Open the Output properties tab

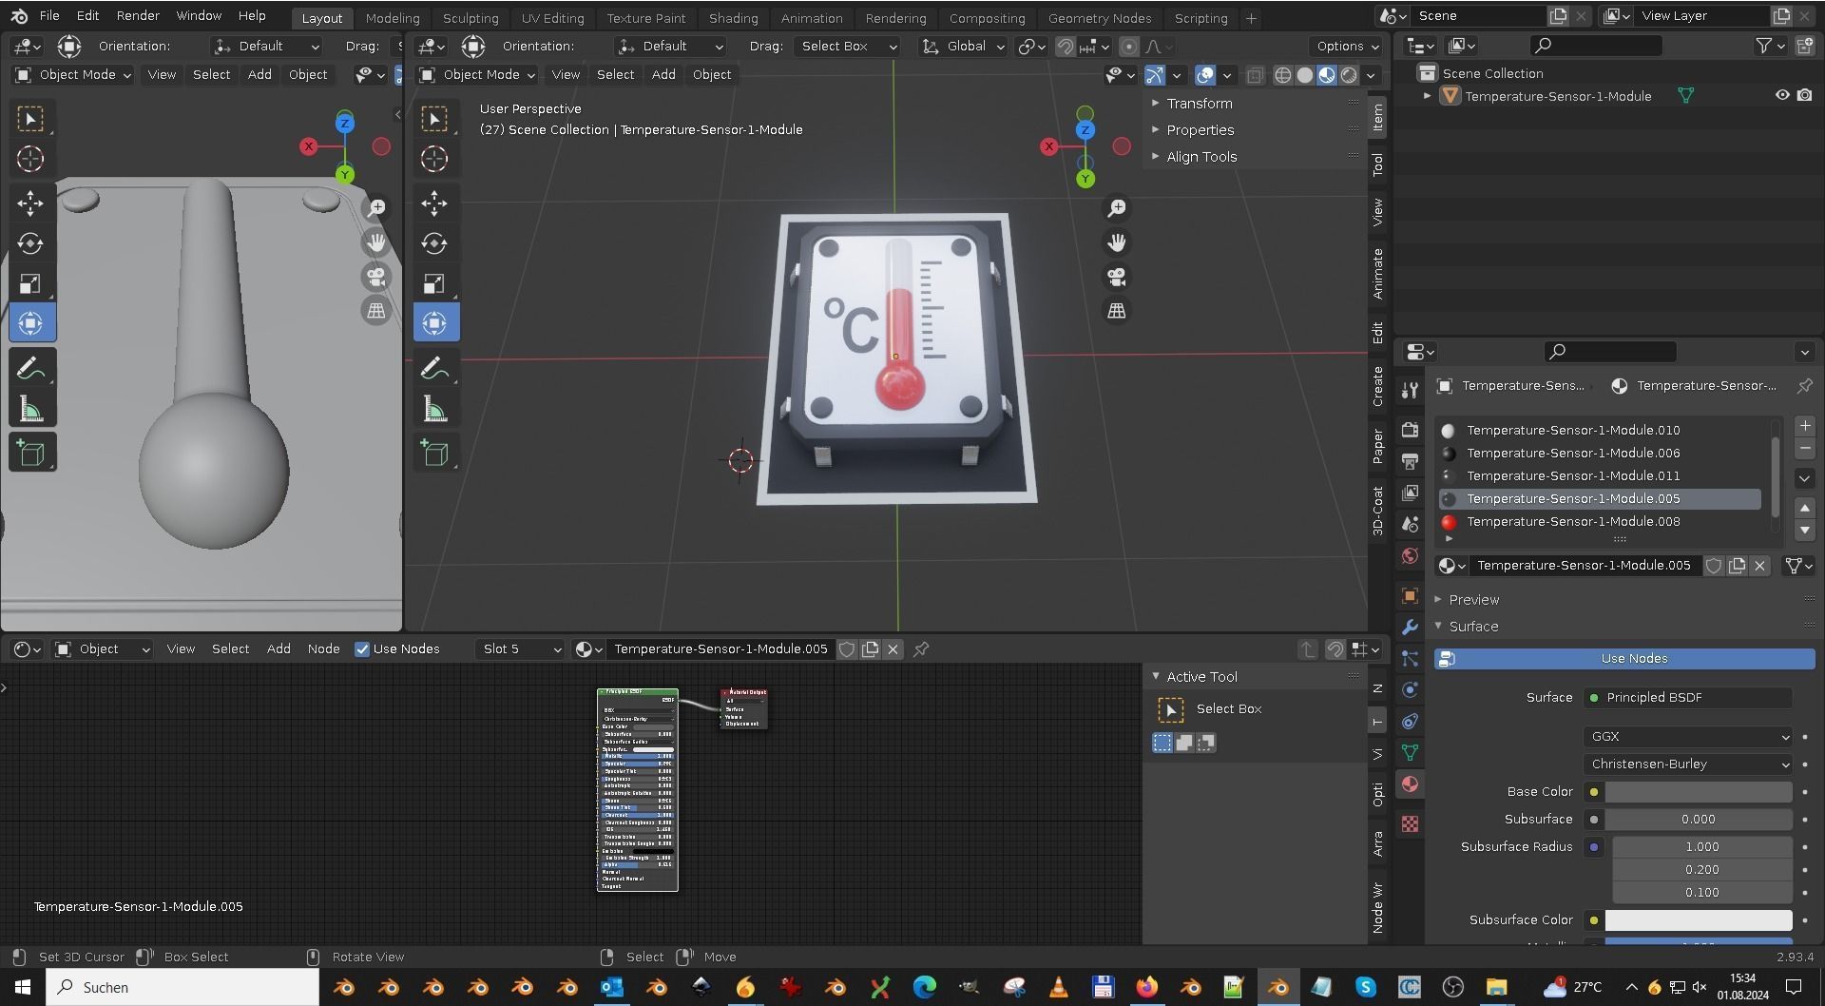[1410, 461]
